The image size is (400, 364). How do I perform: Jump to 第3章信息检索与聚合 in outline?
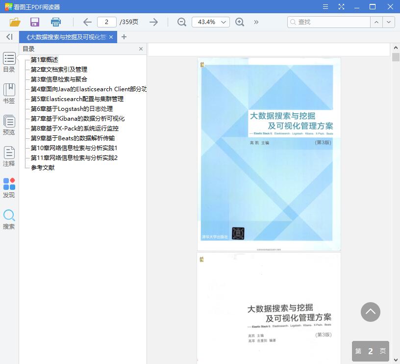click(x=59, y=79)
